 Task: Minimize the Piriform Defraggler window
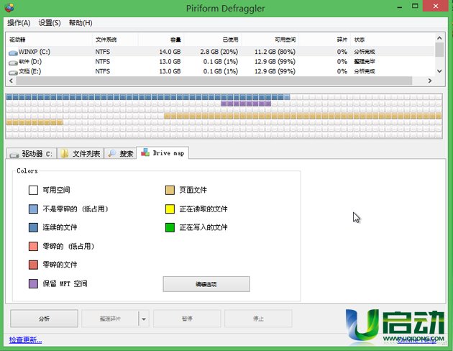400,6
